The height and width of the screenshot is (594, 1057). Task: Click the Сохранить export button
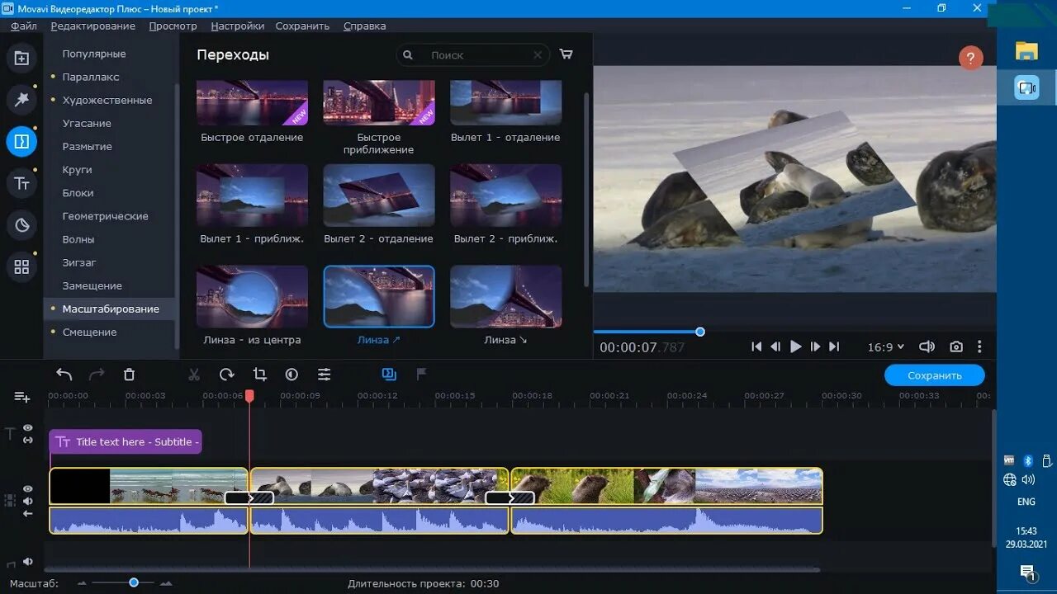(935, 375)
